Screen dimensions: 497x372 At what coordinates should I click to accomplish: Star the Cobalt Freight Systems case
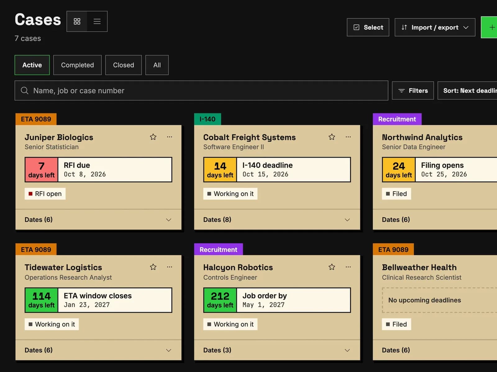[x=332, y=137]
